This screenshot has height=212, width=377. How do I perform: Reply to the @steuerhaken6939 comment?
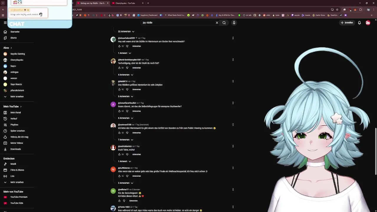point(136,46)
